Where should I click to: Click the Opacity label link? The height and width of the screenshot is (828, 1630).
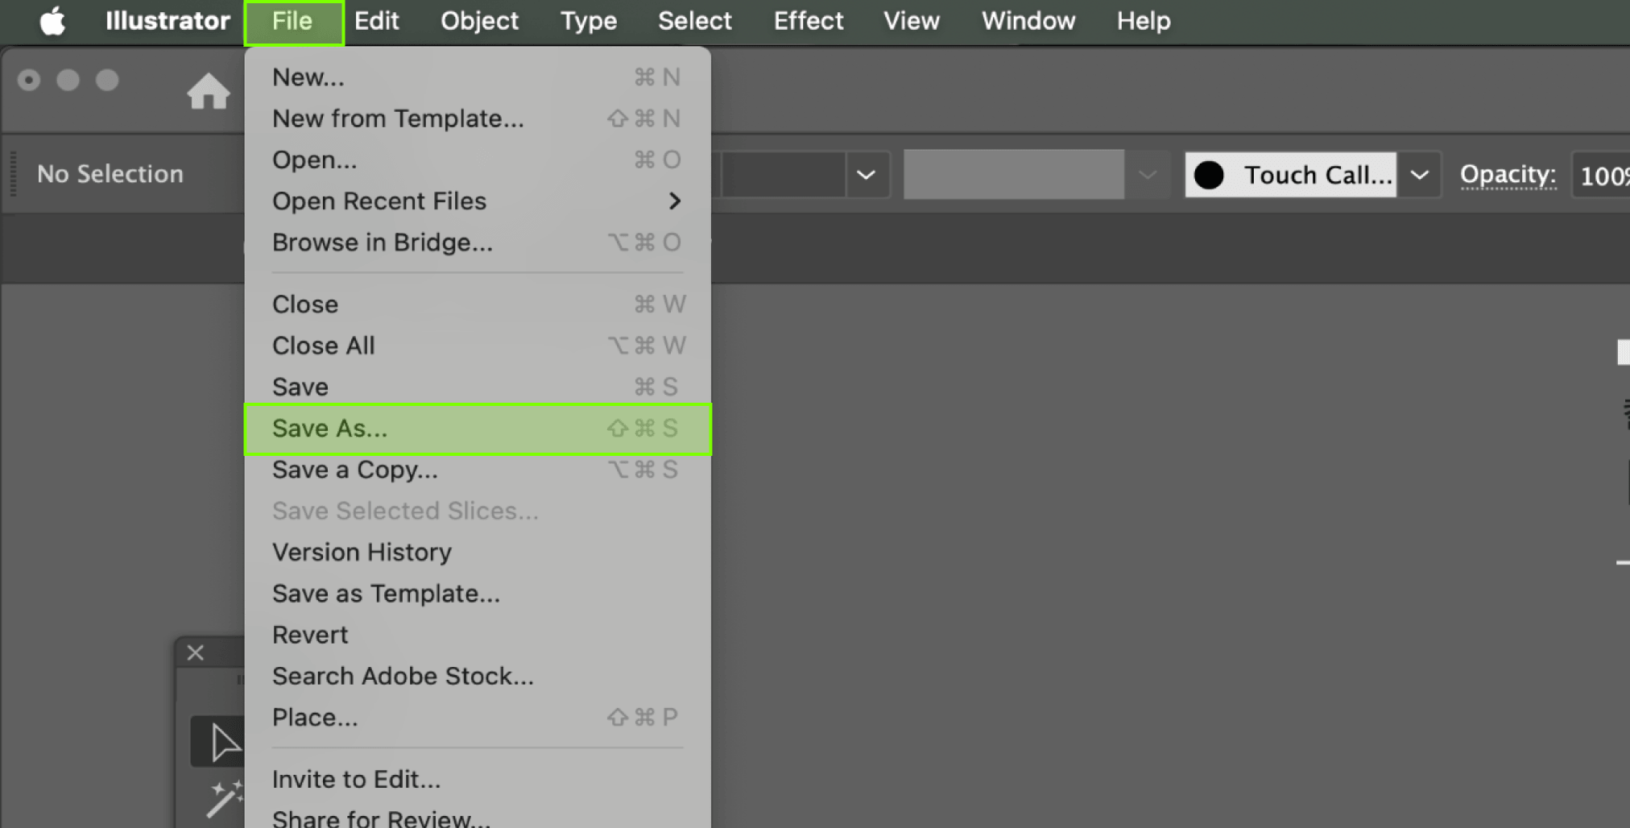click(x=1508, y=175)
